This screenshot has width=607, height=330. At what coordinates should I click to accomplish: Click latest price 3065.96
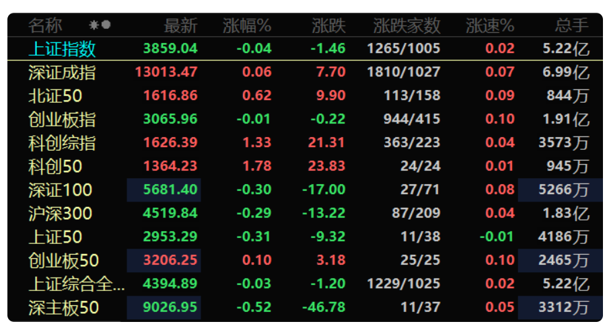170,119
